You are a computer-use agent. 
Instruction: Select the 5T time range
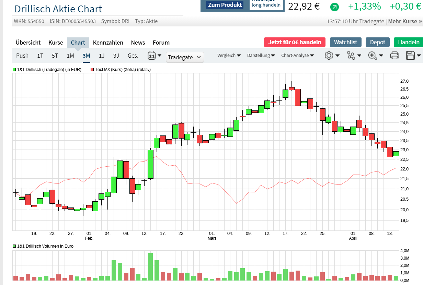tap(55, 56)
